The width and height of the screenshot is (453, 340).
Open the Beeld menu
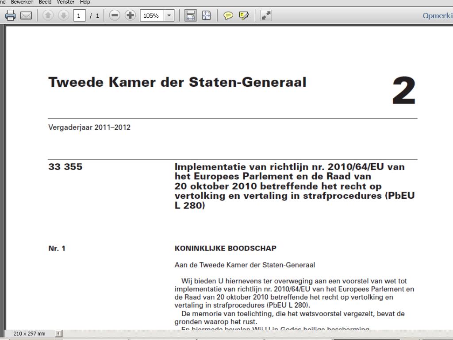45,2
